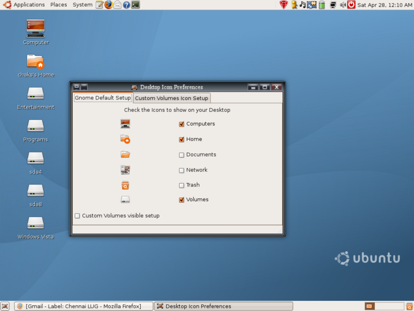Screen dimensions: 414x311
Task: Open the System menu
Action: [x=82, y=5]
